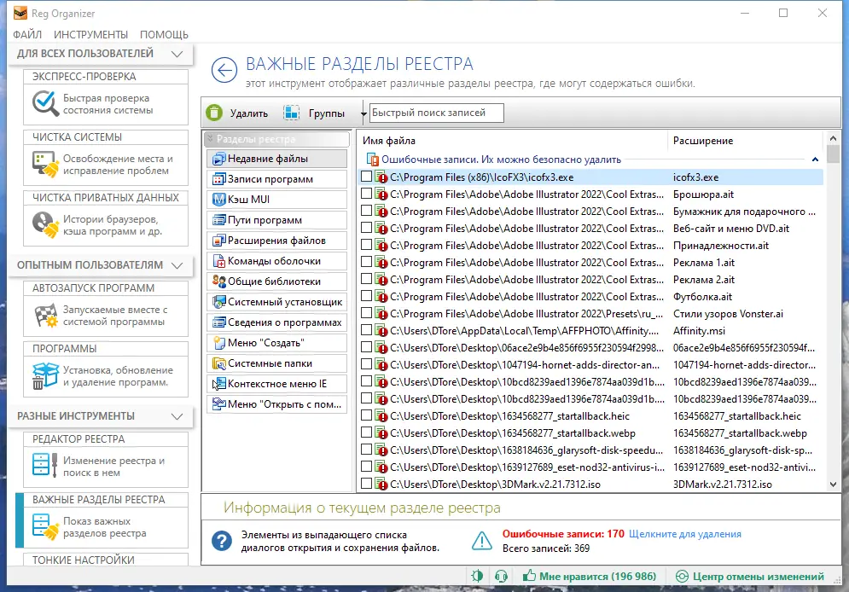Select the Системные папки section icon
This screenshot has height=592, width=849.
click(218, 363)
